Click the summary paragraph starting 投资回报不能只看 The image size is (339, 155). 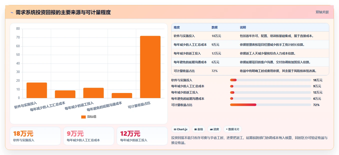[x=249, y=140]
